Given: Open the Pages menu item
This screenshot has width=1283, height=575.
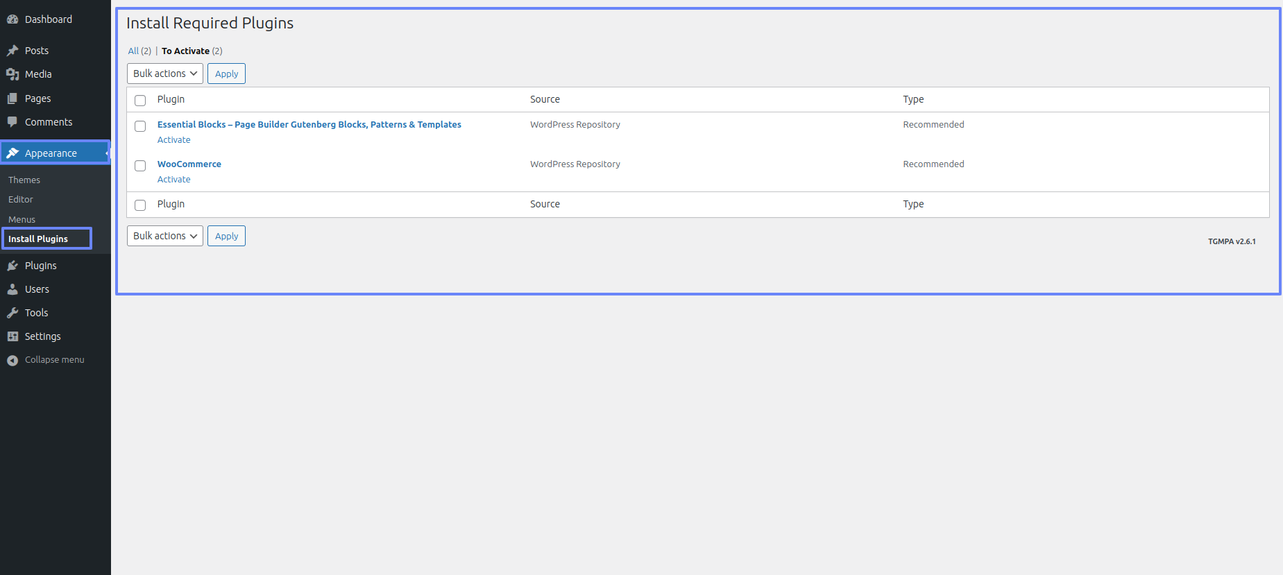Looking at the screenshot, I should pyautogui.click(x=38, y=98).
